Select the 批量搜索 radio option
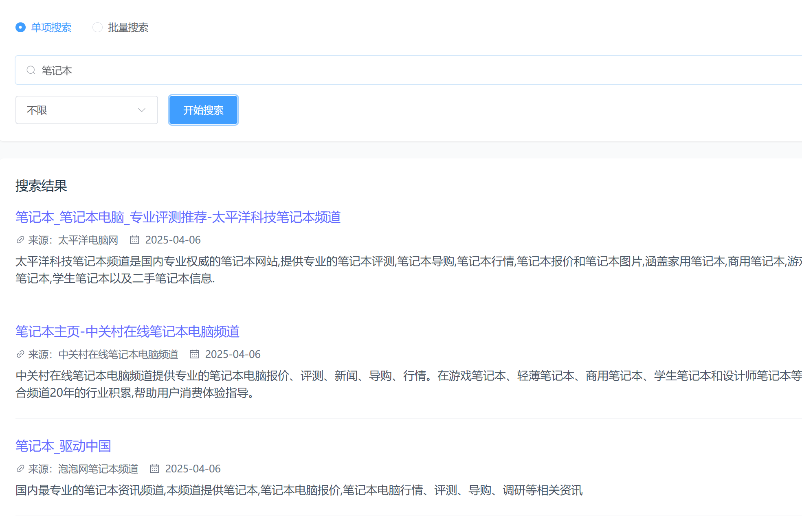 pos(97,27)
